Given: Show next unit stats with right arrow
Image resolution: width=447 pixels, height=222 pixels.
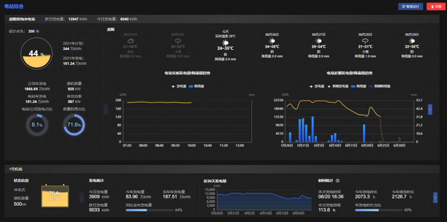Looking at the screenshot, I should (x=435, y=197).
